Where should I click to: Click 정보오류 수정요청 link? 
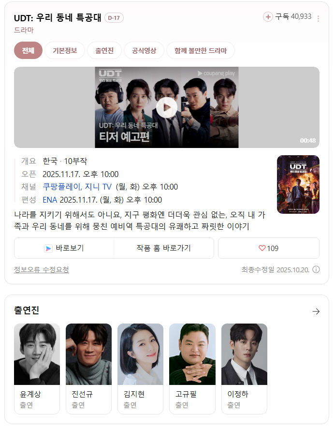pyautogui.click(x=41, y=270)
